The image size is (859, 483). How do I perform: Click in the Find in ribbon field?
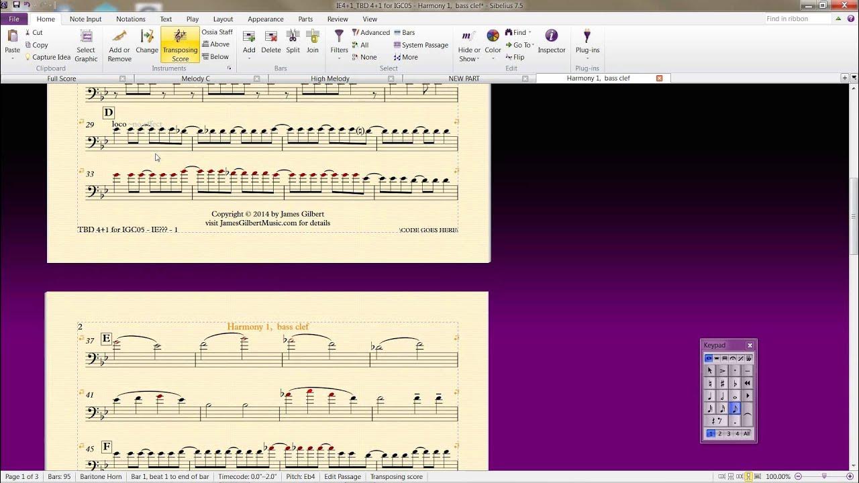(x=798, y=19)
